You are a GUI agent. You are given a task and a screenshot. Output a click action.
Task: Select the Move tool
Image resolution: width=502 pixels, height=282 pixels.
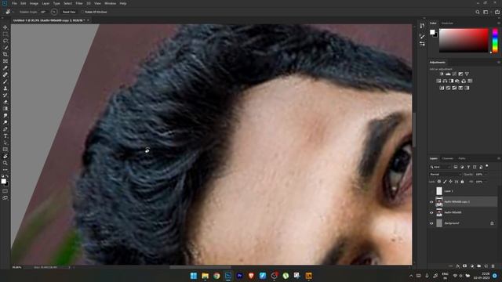click(x=5, y=27)
